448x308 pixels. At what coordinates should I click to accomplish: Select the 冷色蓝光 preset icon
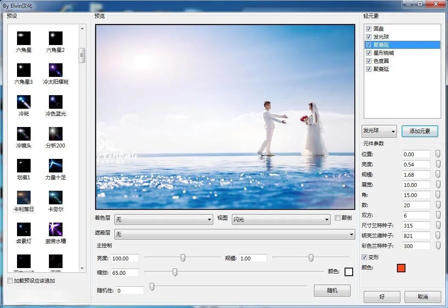[x=55, y=102]
